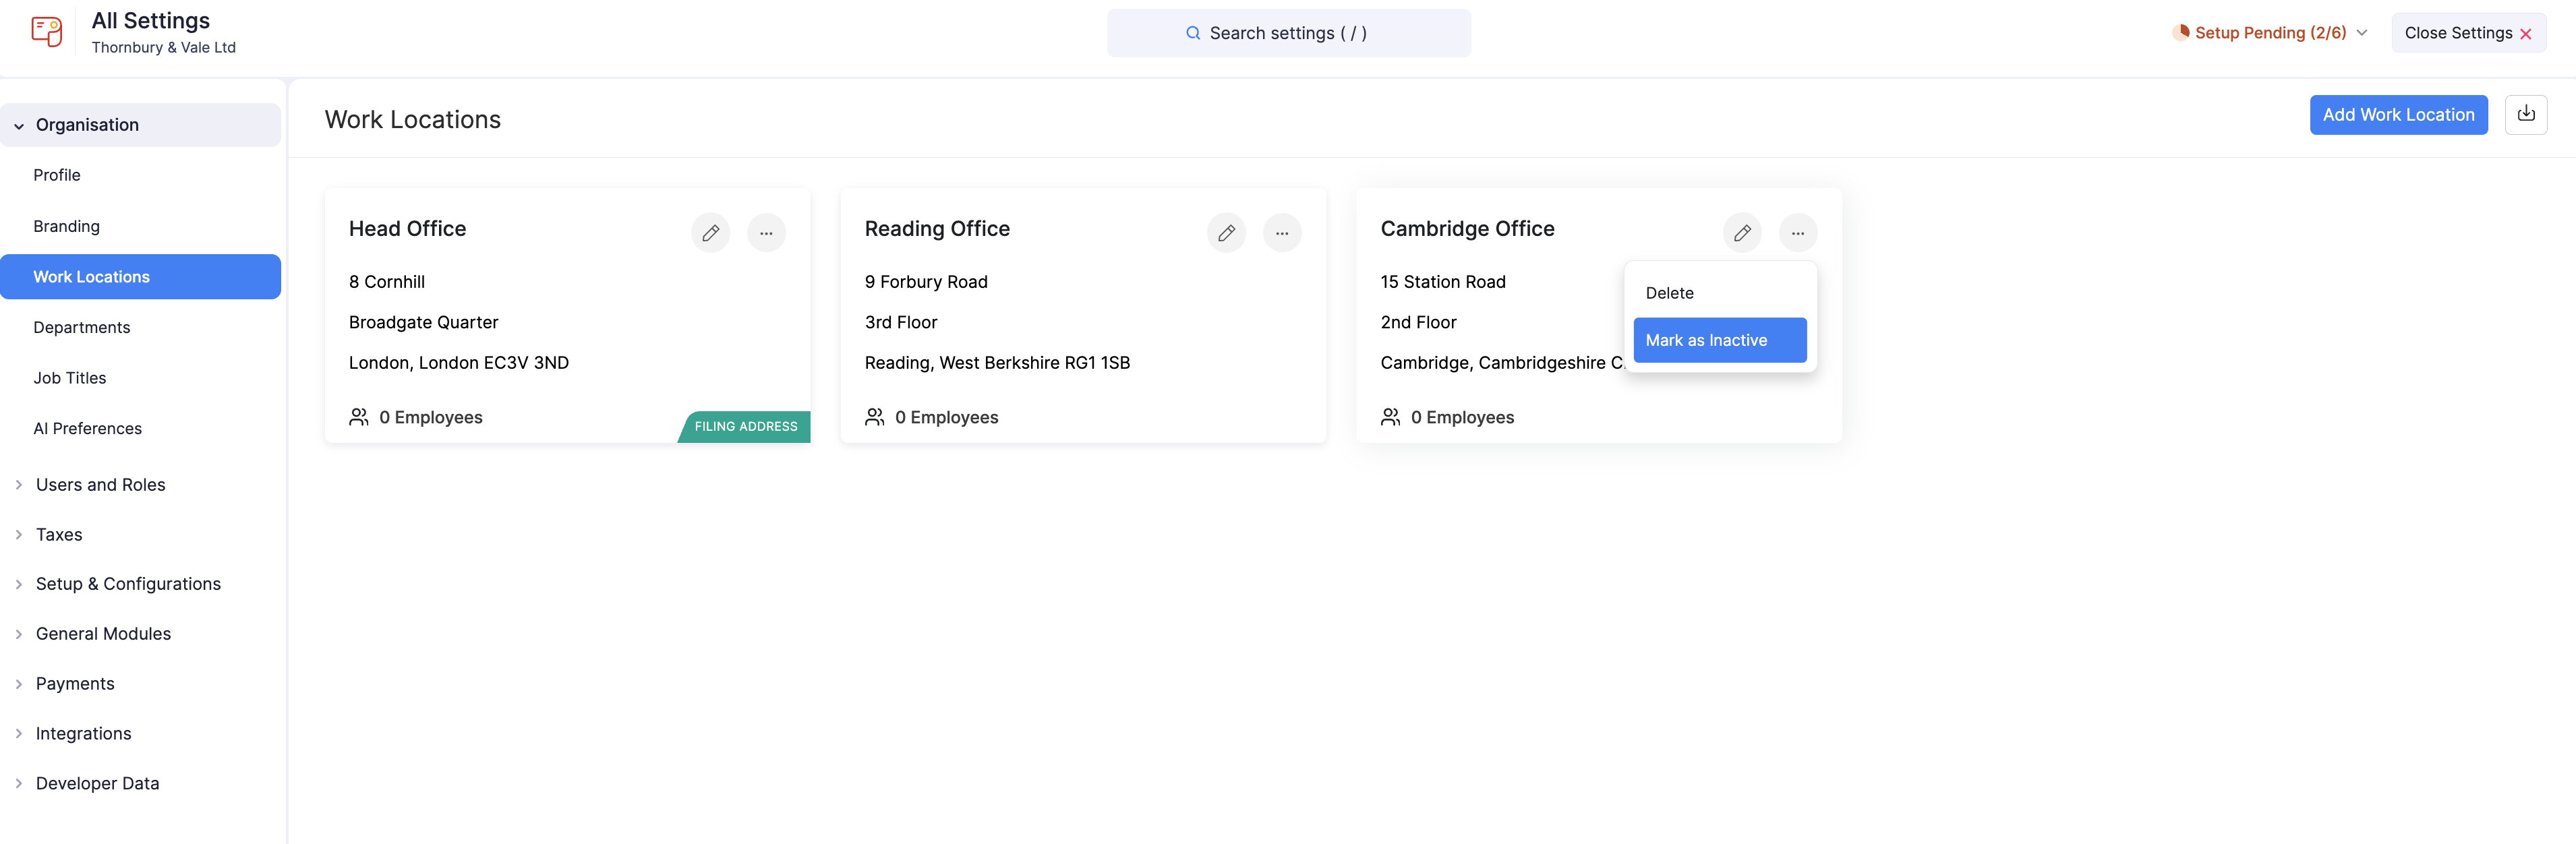Select Mark as Inactive option
The height and width of the screenshot is (844, 2576).
click(x=1719, y=340)
